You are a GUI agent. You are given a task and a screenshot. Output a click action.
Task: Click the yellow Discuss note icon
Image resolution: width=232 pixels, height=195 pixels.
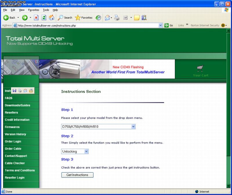[x=137, y=18]
